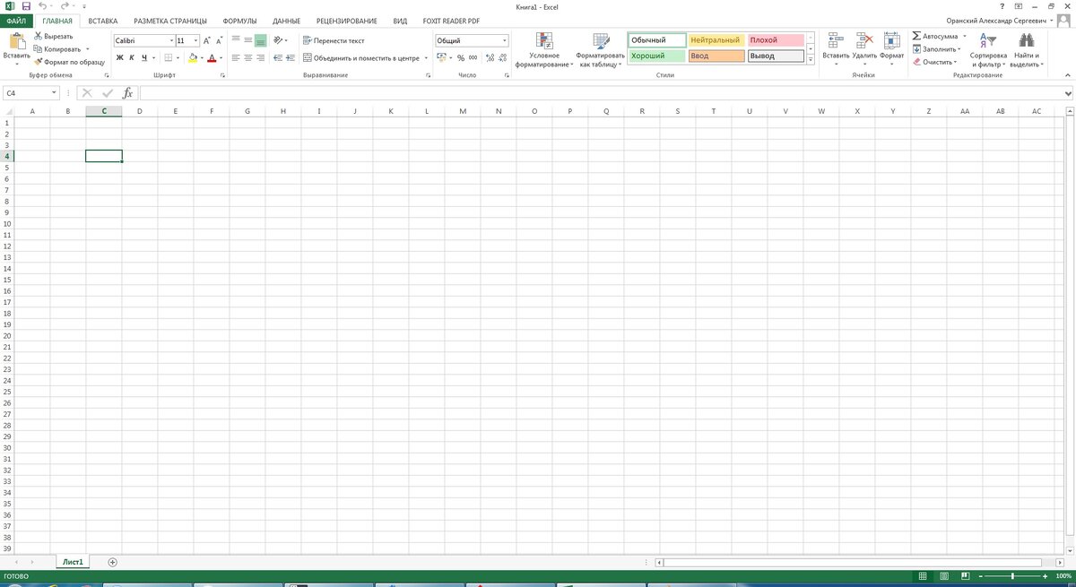Center text horizontally

click(248, 58)
